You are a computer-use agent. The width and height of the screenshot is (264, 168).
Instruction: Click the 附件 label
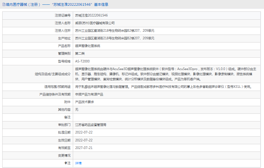tap(67, 102)
